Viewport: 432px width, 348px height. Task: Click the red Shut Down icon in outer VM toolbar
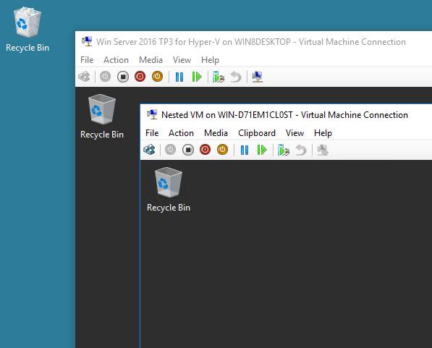pyautogui.click(x=140, y=77)
